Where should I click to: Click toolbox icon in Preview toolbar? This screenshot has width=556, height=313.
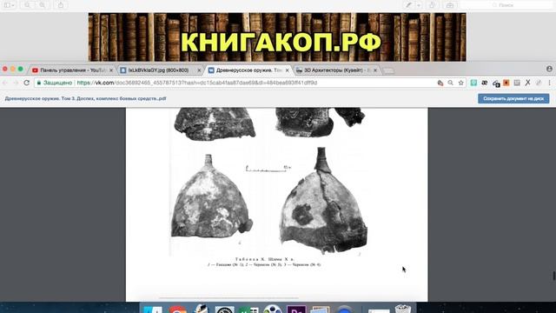click(x=450, y=5)
